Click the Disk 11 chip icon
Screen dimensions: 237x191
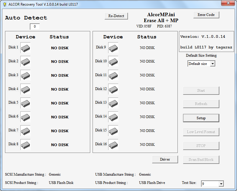113,75
